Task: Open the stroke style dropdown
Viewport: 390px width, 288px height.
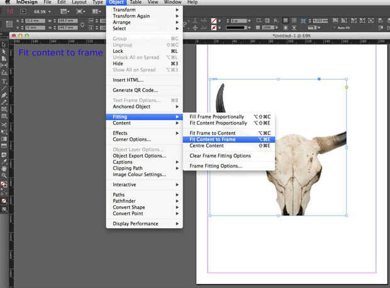Action: 249,28
